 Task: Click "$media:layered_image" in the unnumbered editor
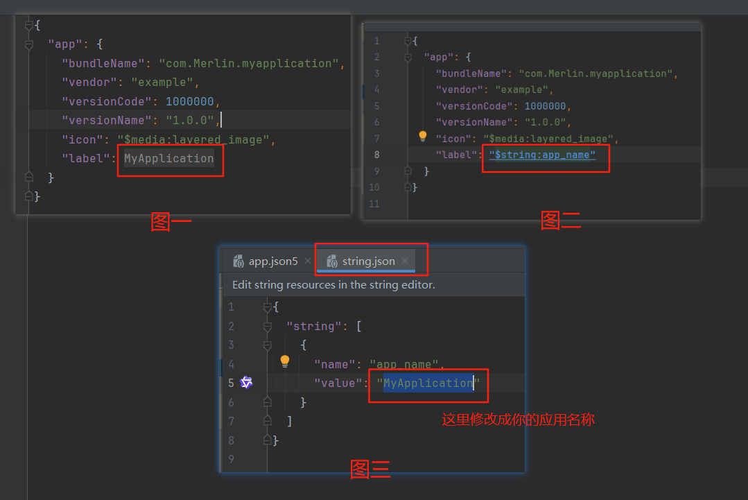click(x=193, y=140)
